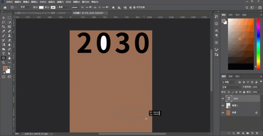Open the shape settings gear icon
This screenshot has height=136, width=263.
coord(131,7)
